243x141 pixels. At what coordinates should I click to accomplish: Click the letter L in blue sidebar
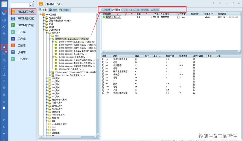pos(4,127)
